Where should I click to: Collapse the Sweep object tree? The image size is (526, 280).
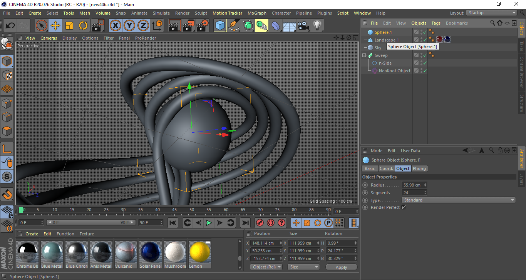(x=364, y=55)
